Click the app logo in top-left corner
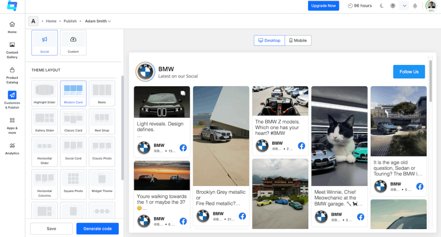441x237 pixels. coord(12,6)
